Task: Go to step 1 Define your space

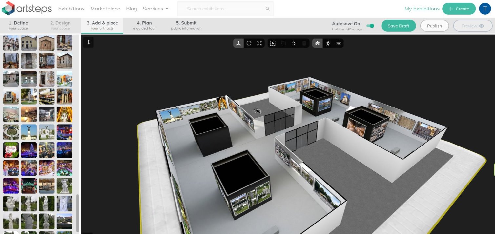Action: (x=18, y=26)
